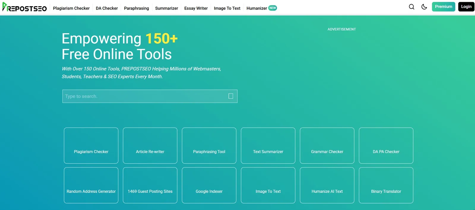Click the Essay Writer nav link

pyautogui.click(x=196, y=8)
